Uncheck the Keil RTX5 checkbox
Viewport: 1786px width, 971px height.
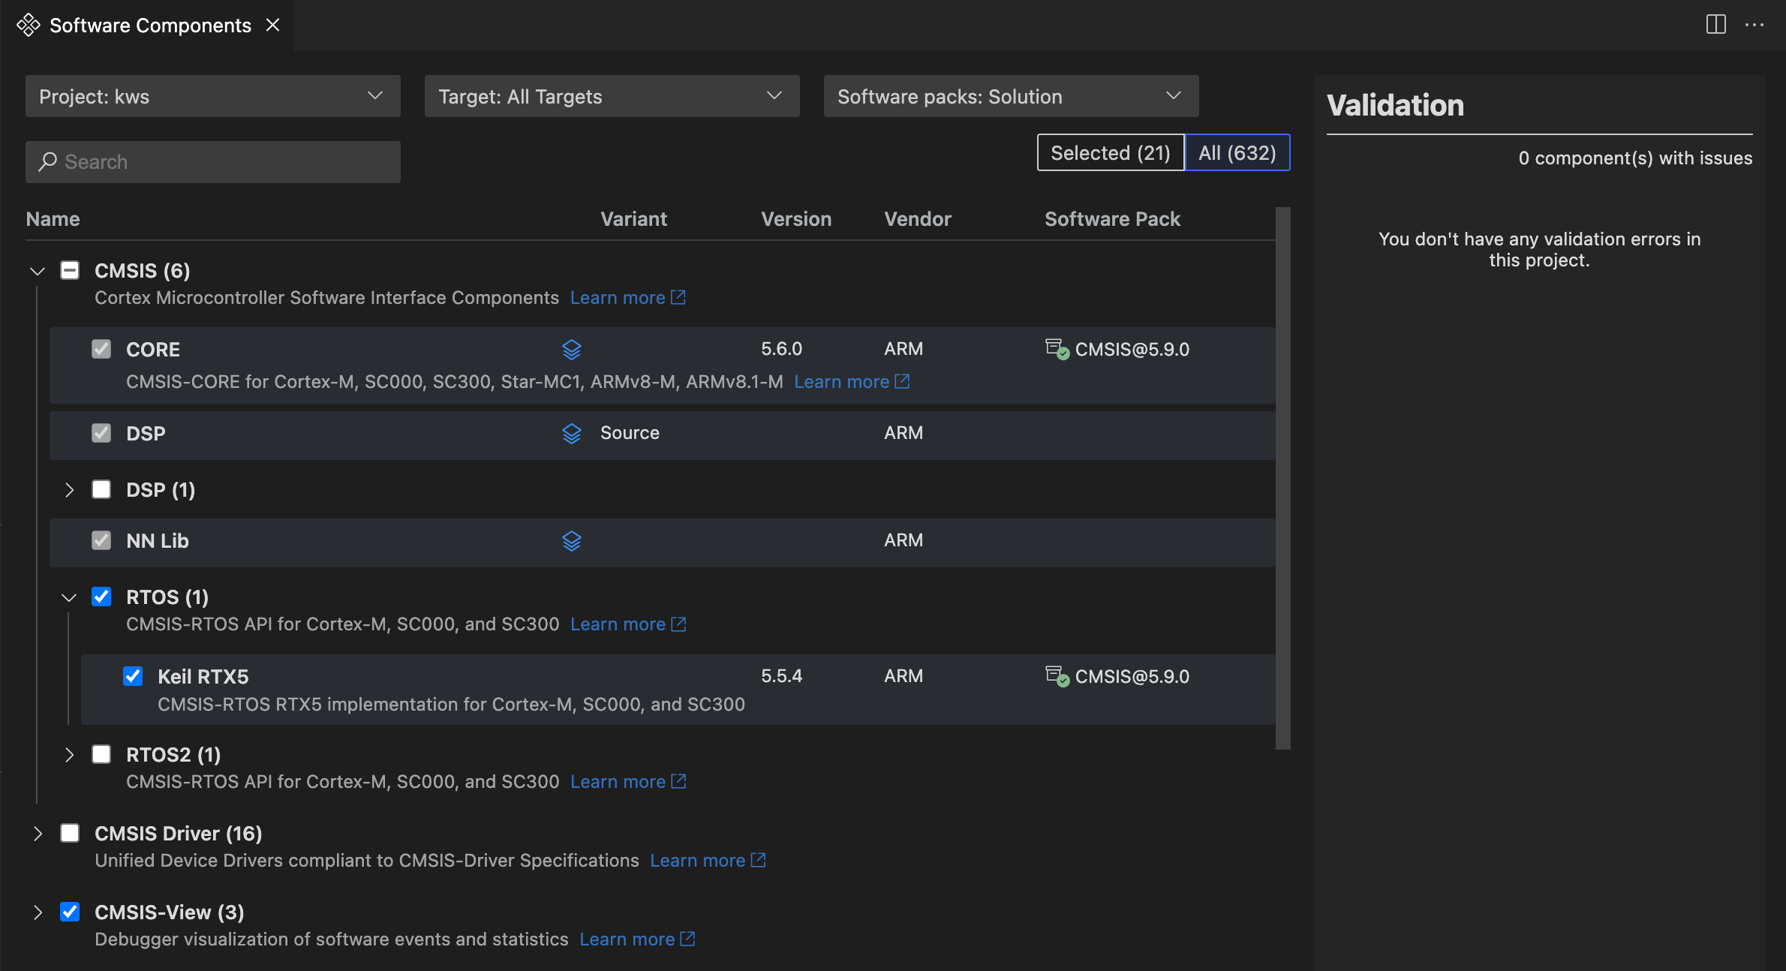[x=133, y=676]
